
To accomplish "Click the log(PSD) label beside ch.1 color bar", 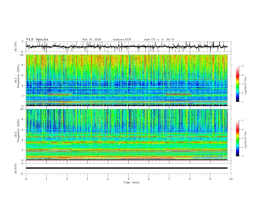I will click(246, 86).
